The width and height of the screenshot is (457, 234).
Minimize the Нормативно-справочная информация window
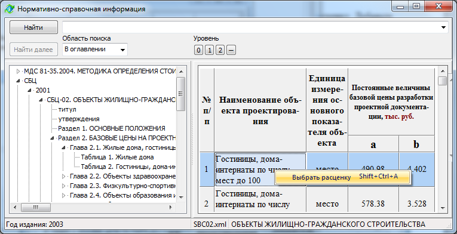coord(400,6)
